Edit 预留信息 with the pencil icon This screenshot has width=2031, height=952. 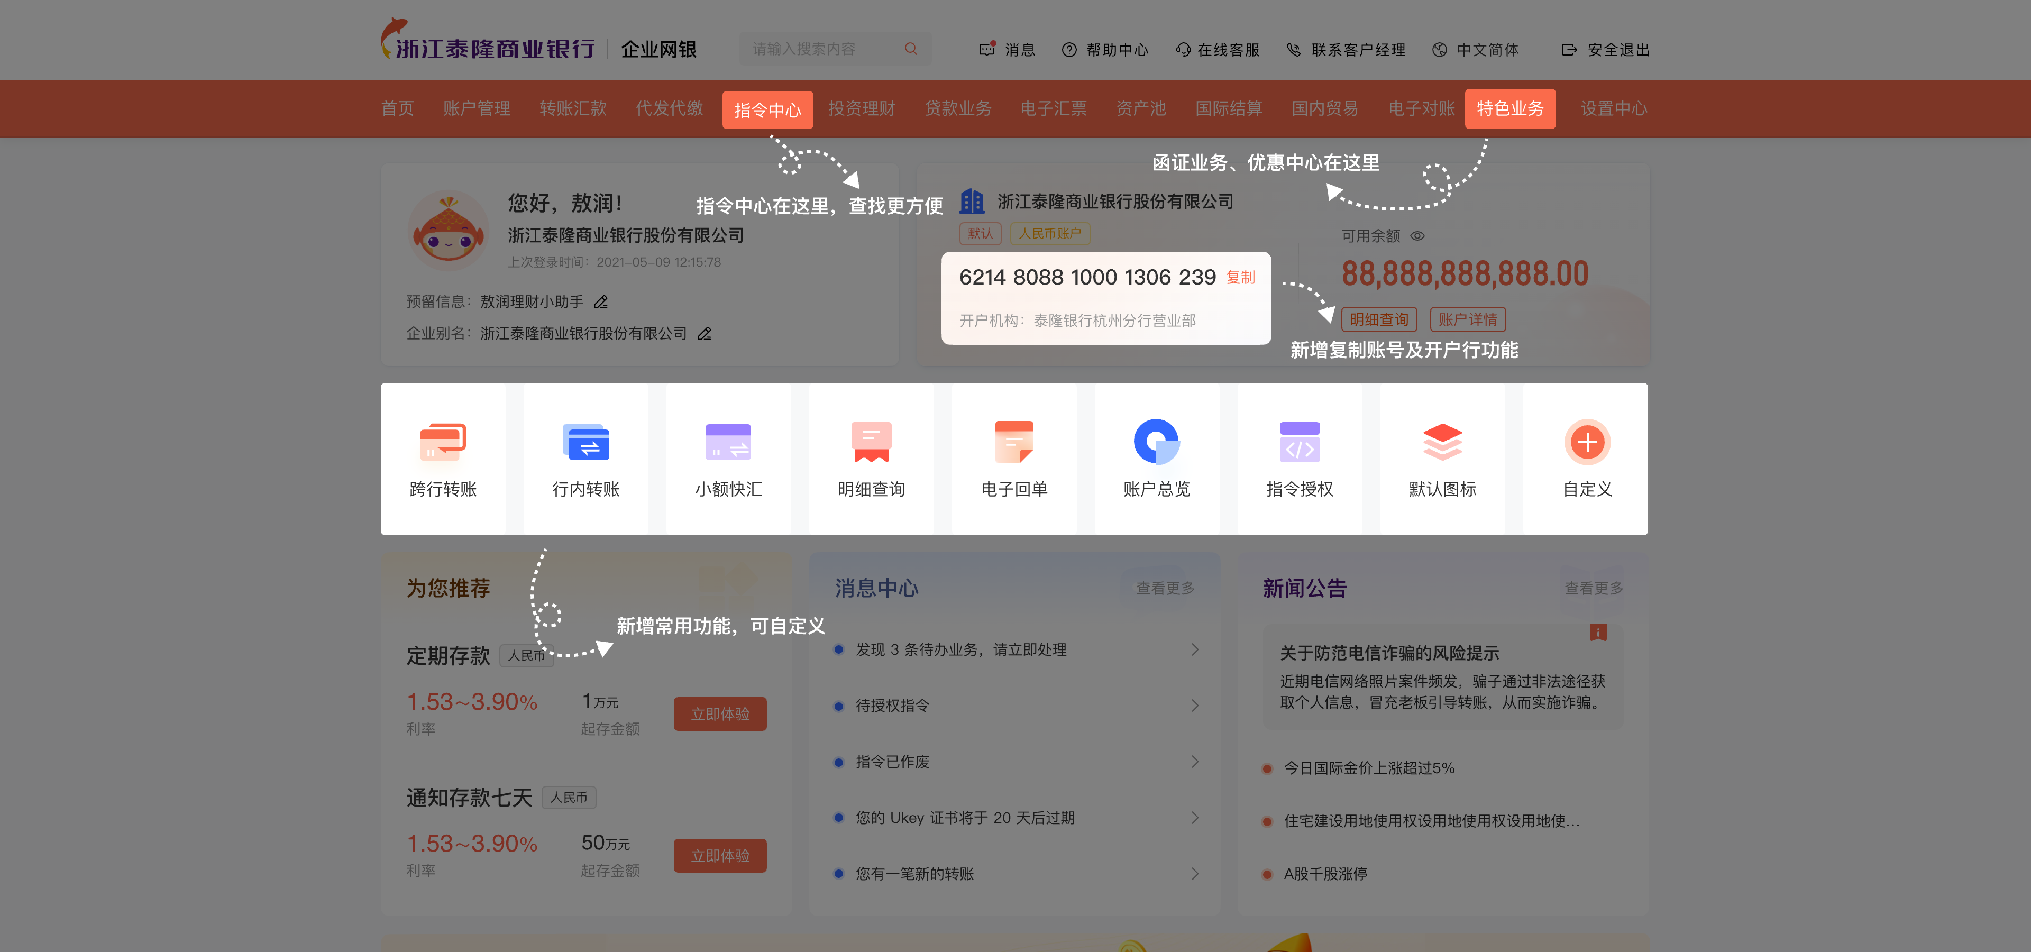(601, 302)
